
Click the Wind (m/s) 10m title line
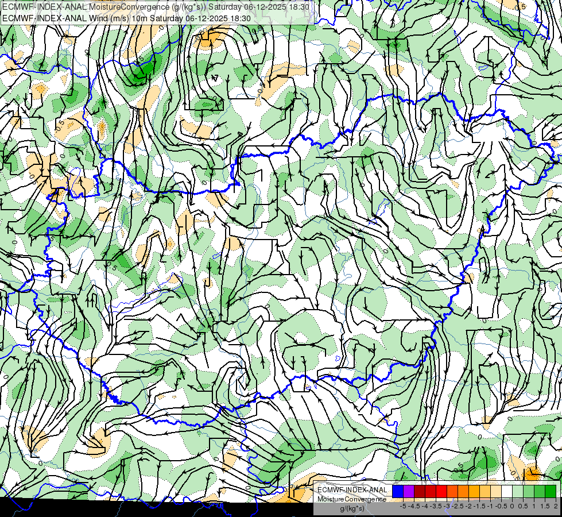126,18
